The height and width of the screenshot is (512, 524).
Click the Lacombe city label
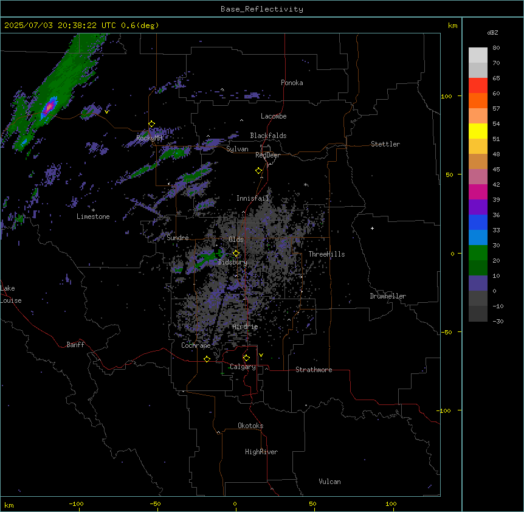274,116
